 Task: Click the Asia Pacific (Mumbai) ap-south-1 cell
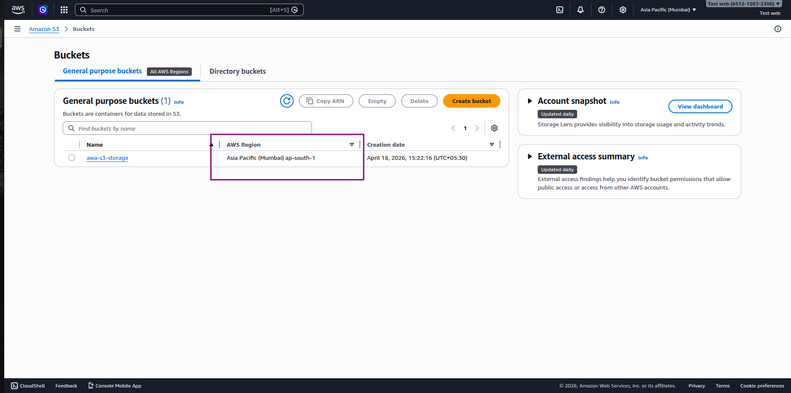[271, 158]
